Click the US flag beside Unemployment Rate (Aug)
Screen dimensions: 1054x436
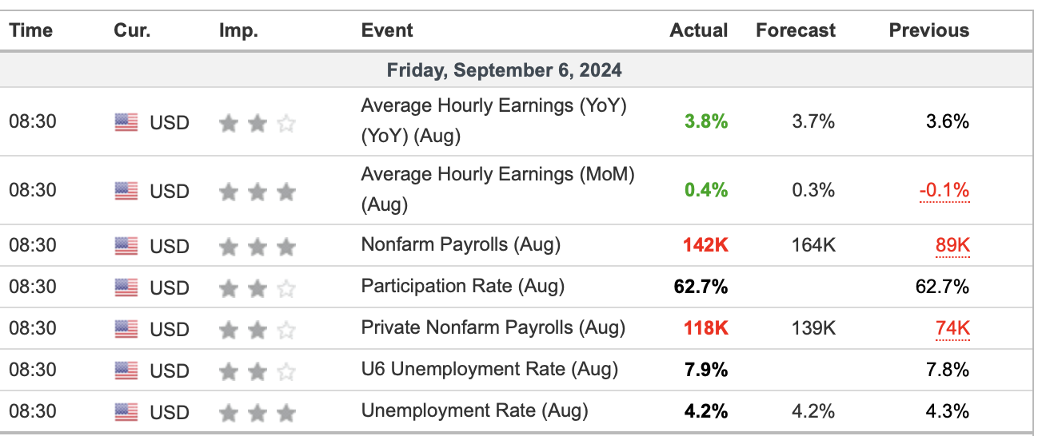click(126, 412)
